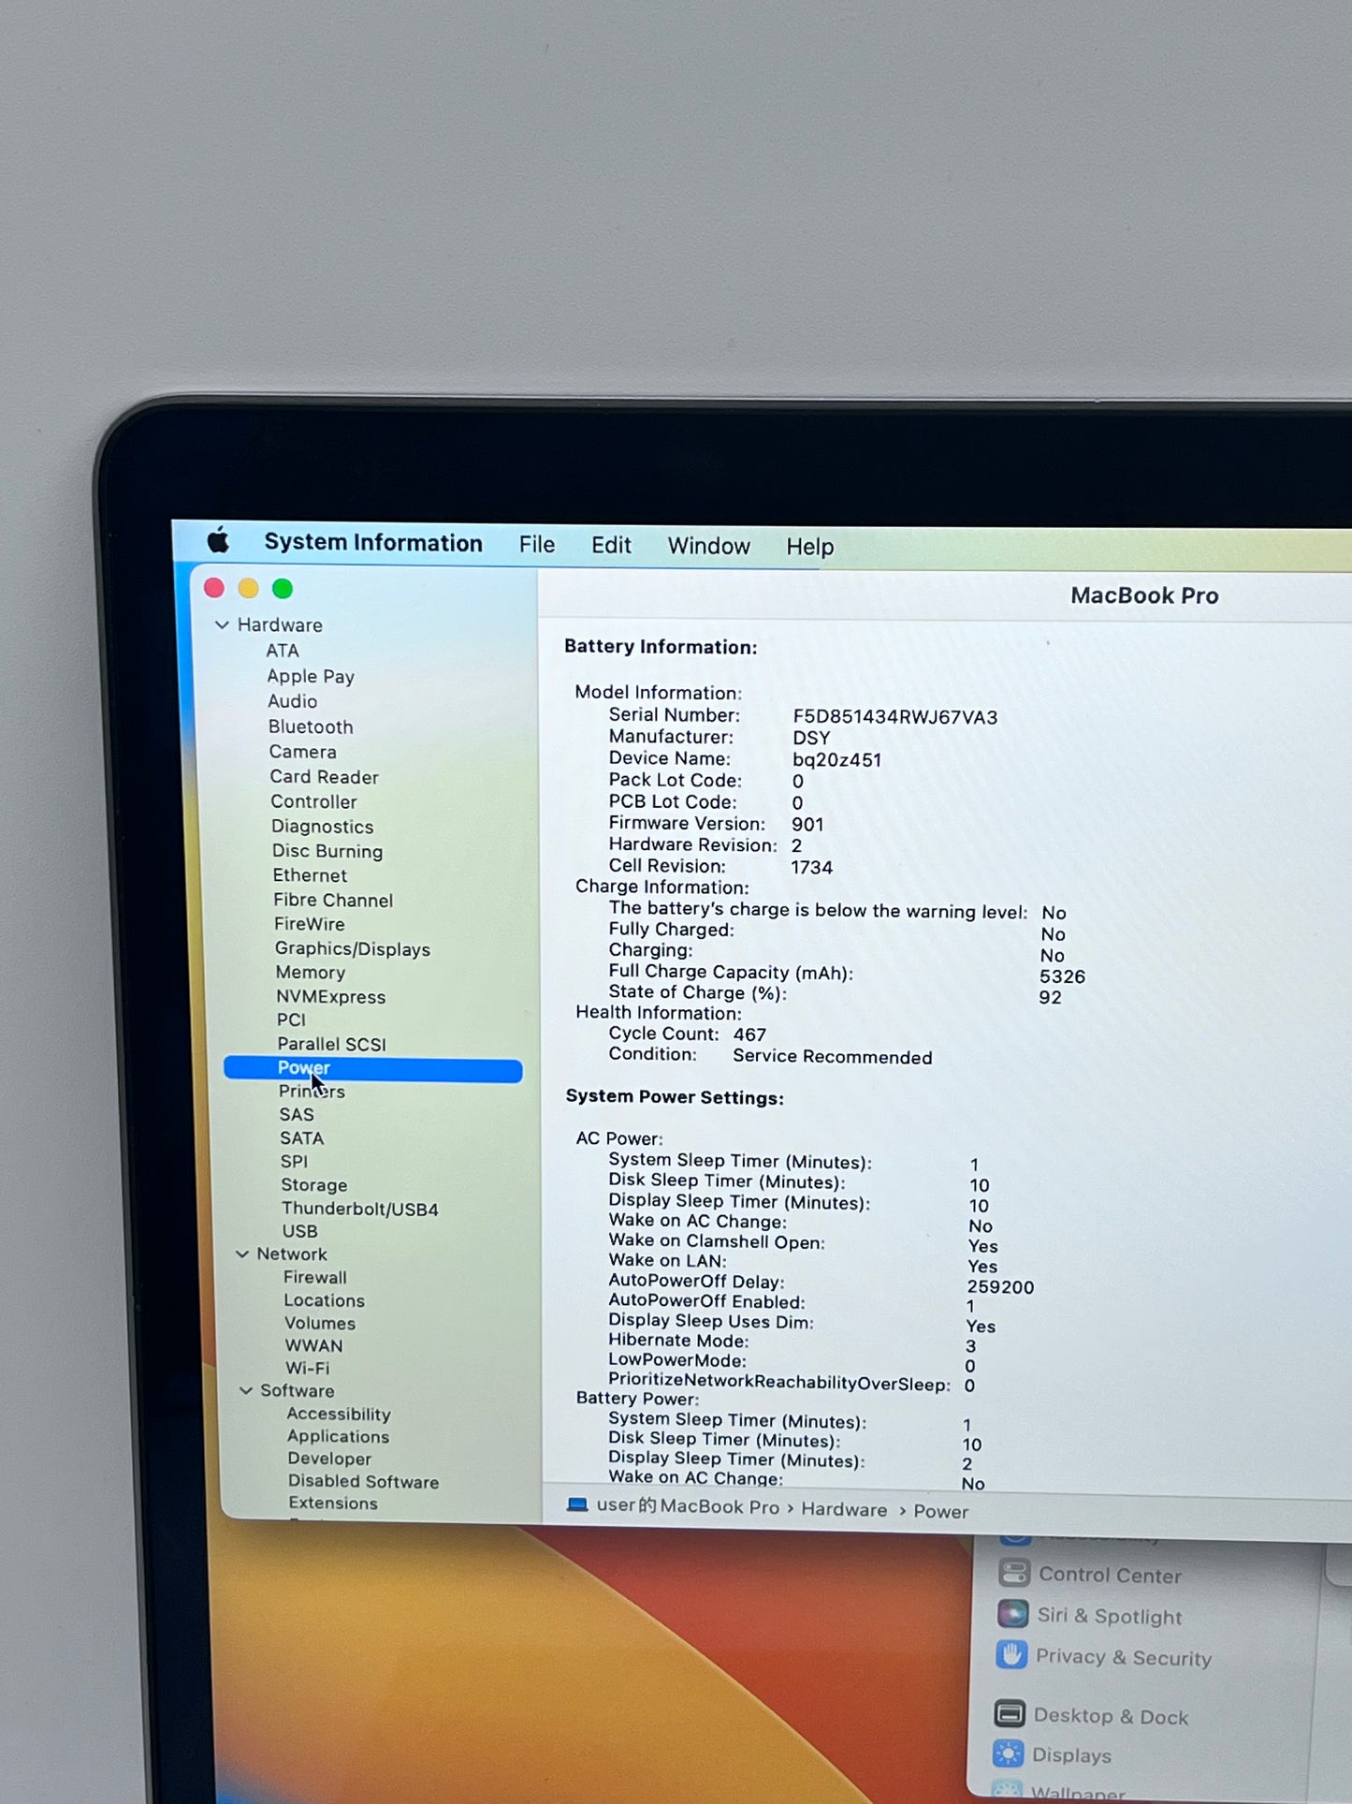Viewport: 1352px width, 1804px height.
Task: Select Locations under Network
Action: click(324, 1300)
